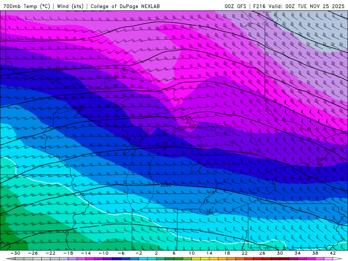Viewport: 348px width, 261px height.
Task: Click the -6 value on the temperature legend
Action: tap(121, 253)
